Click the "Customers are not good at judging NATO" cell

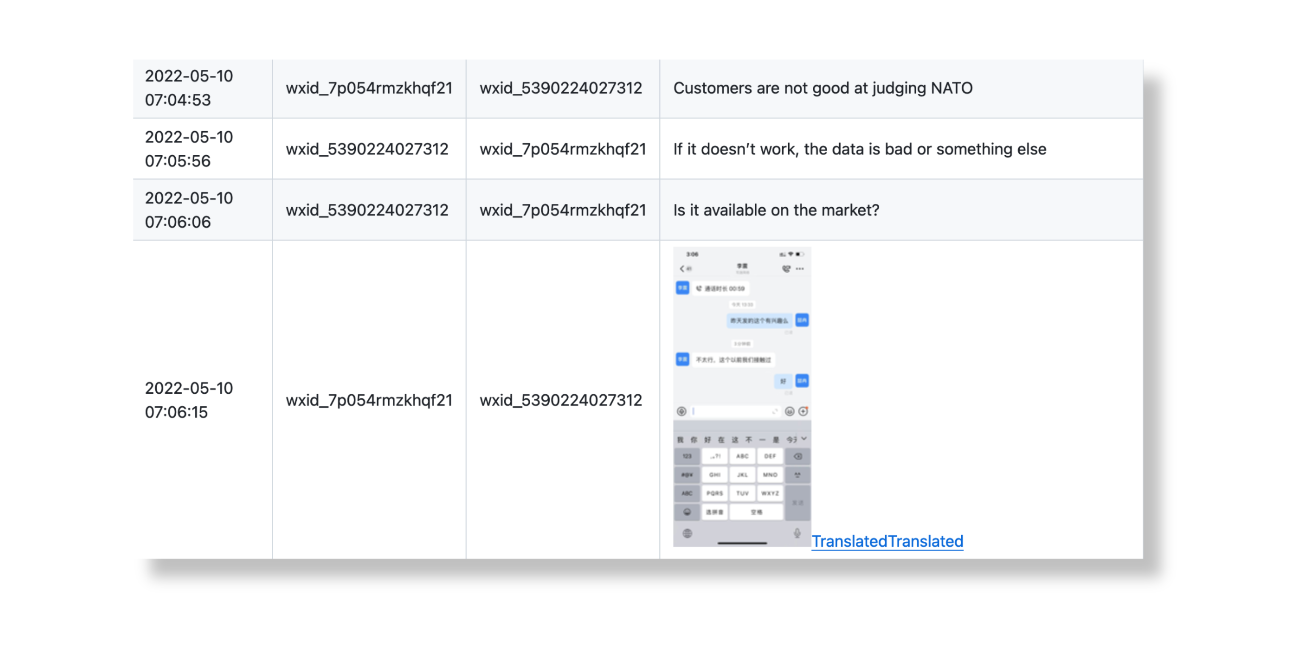822,88
